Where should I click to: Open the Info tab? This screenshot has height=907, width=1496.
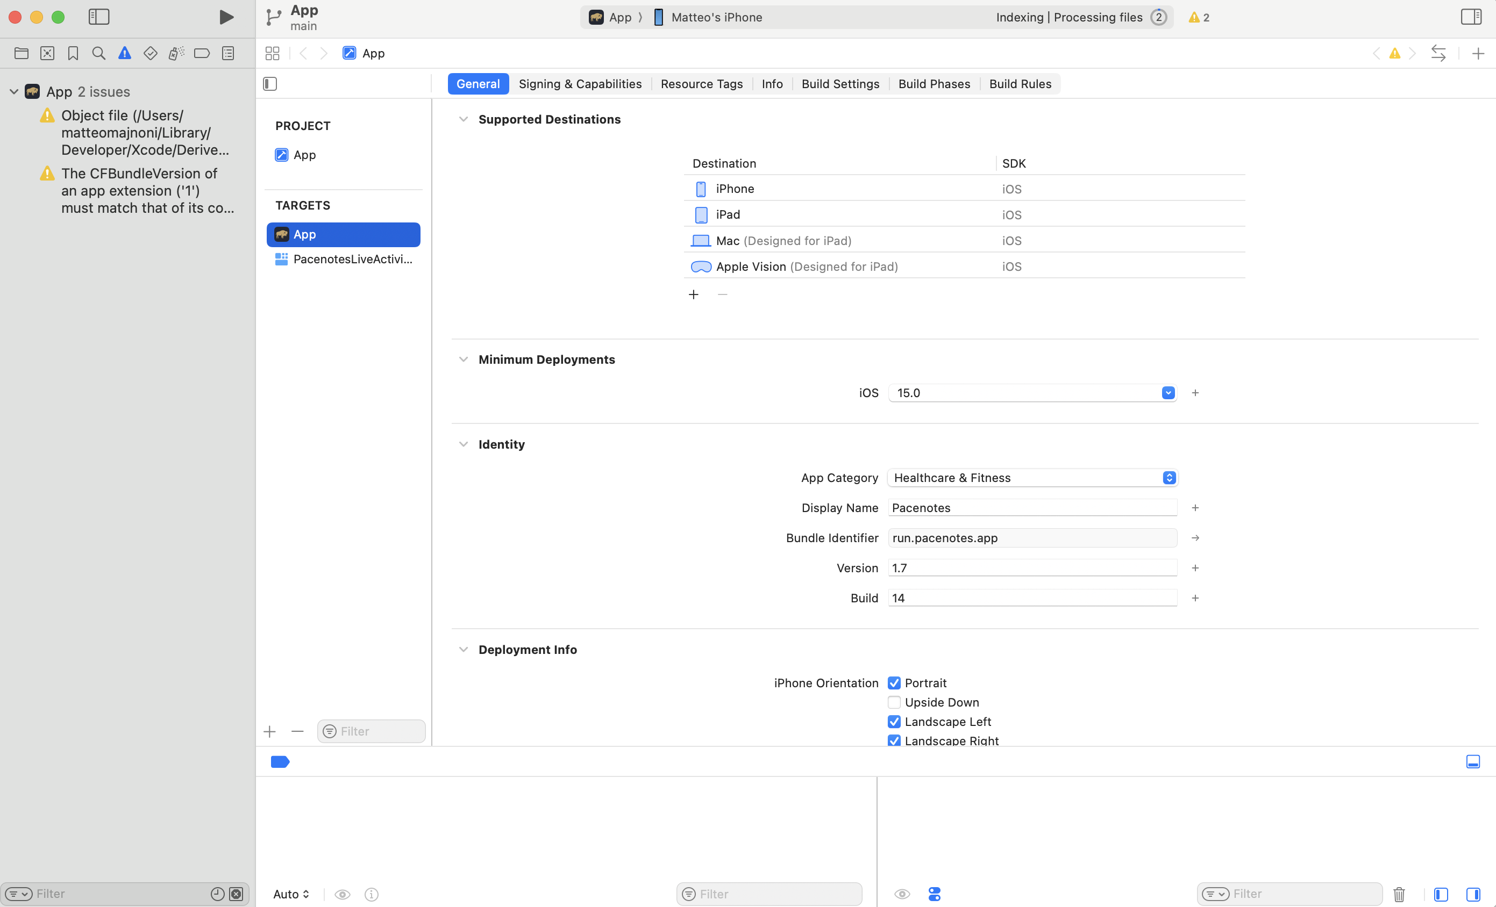[772, 84]
